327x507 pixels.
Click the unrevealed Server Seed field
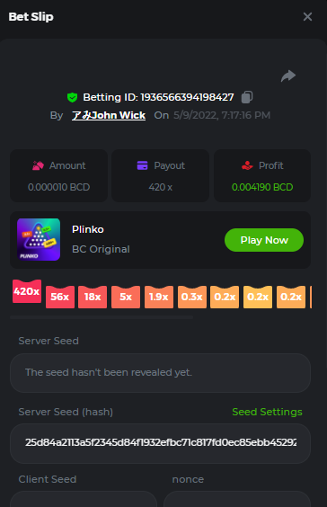coord(160,373)
